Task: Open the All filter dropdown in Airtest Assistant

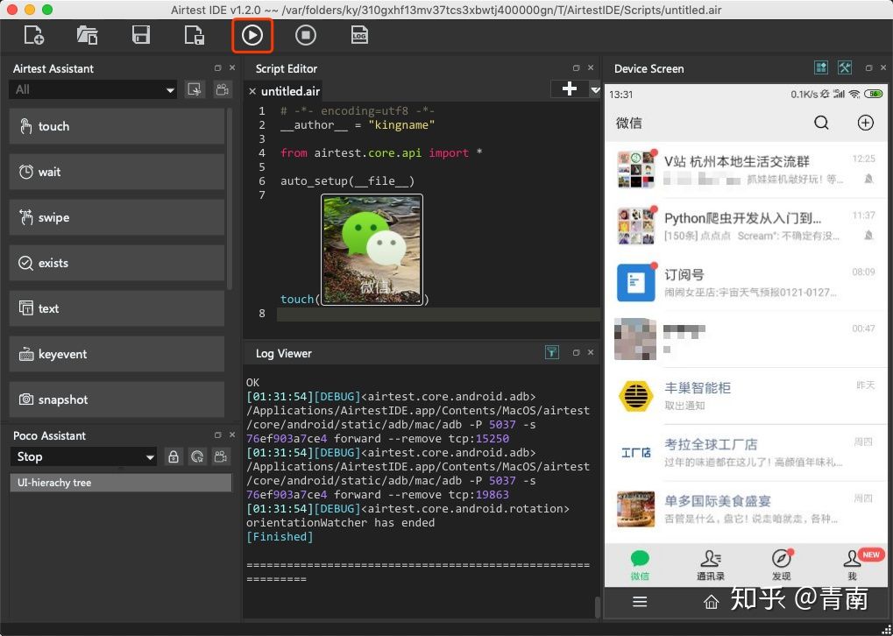Action: 94,90
